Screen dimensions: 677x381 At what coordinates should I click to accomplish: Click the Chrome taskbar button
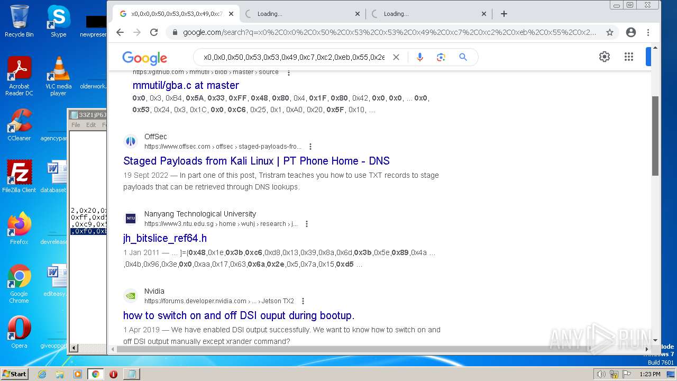[96, 374]
